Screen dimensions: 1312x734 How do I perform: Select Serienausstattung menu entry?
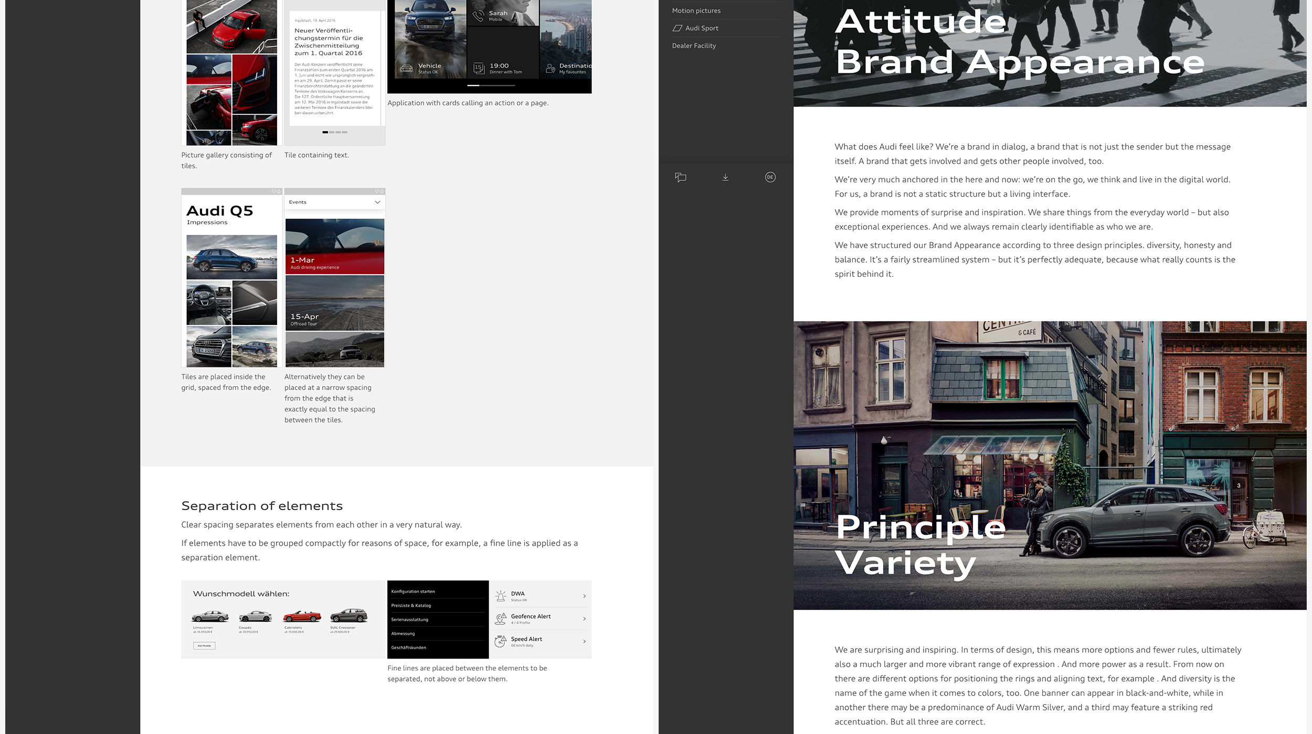point(409,620)
